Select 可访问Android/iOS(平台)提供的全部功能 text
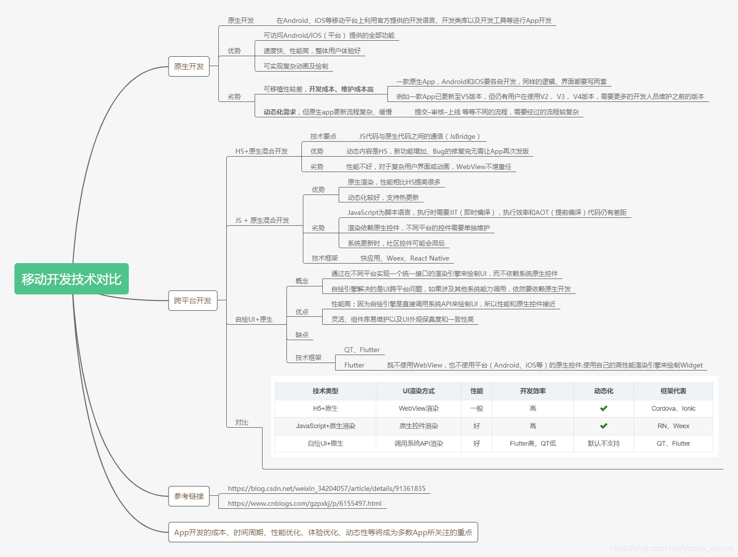 [329, 35]
